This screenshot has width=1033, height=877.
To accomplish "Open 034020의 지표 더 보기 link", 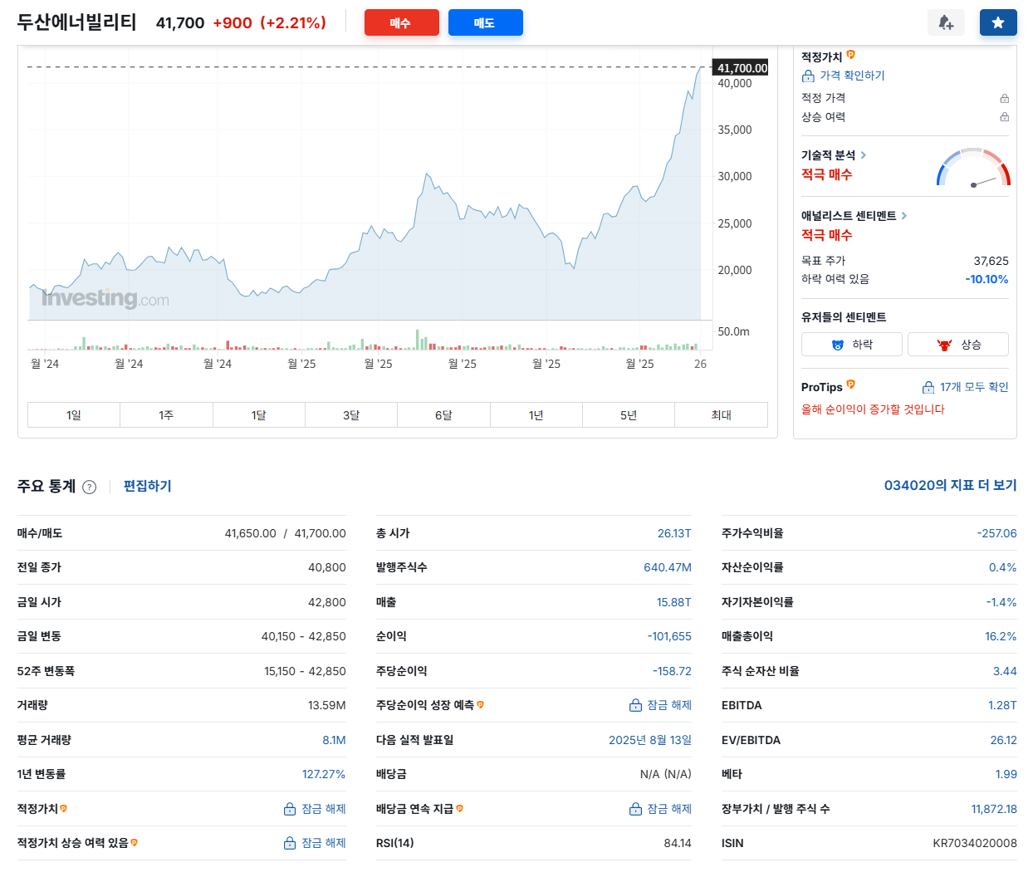I will pos(950,485).
